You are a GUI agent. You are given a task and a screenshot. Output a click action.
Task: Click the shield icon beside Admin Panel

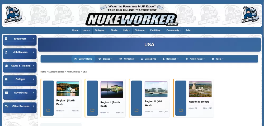(x=187, y=59)
